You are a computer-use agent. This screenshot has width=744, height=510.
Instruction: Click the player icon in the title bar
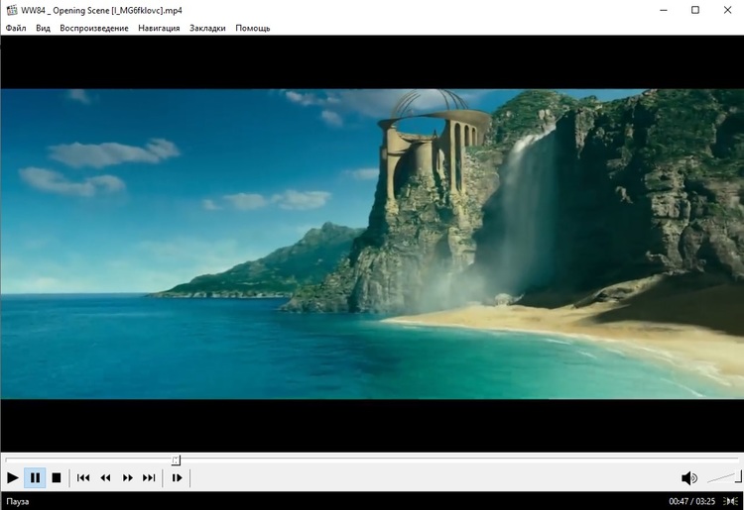(x=11, y=10)
